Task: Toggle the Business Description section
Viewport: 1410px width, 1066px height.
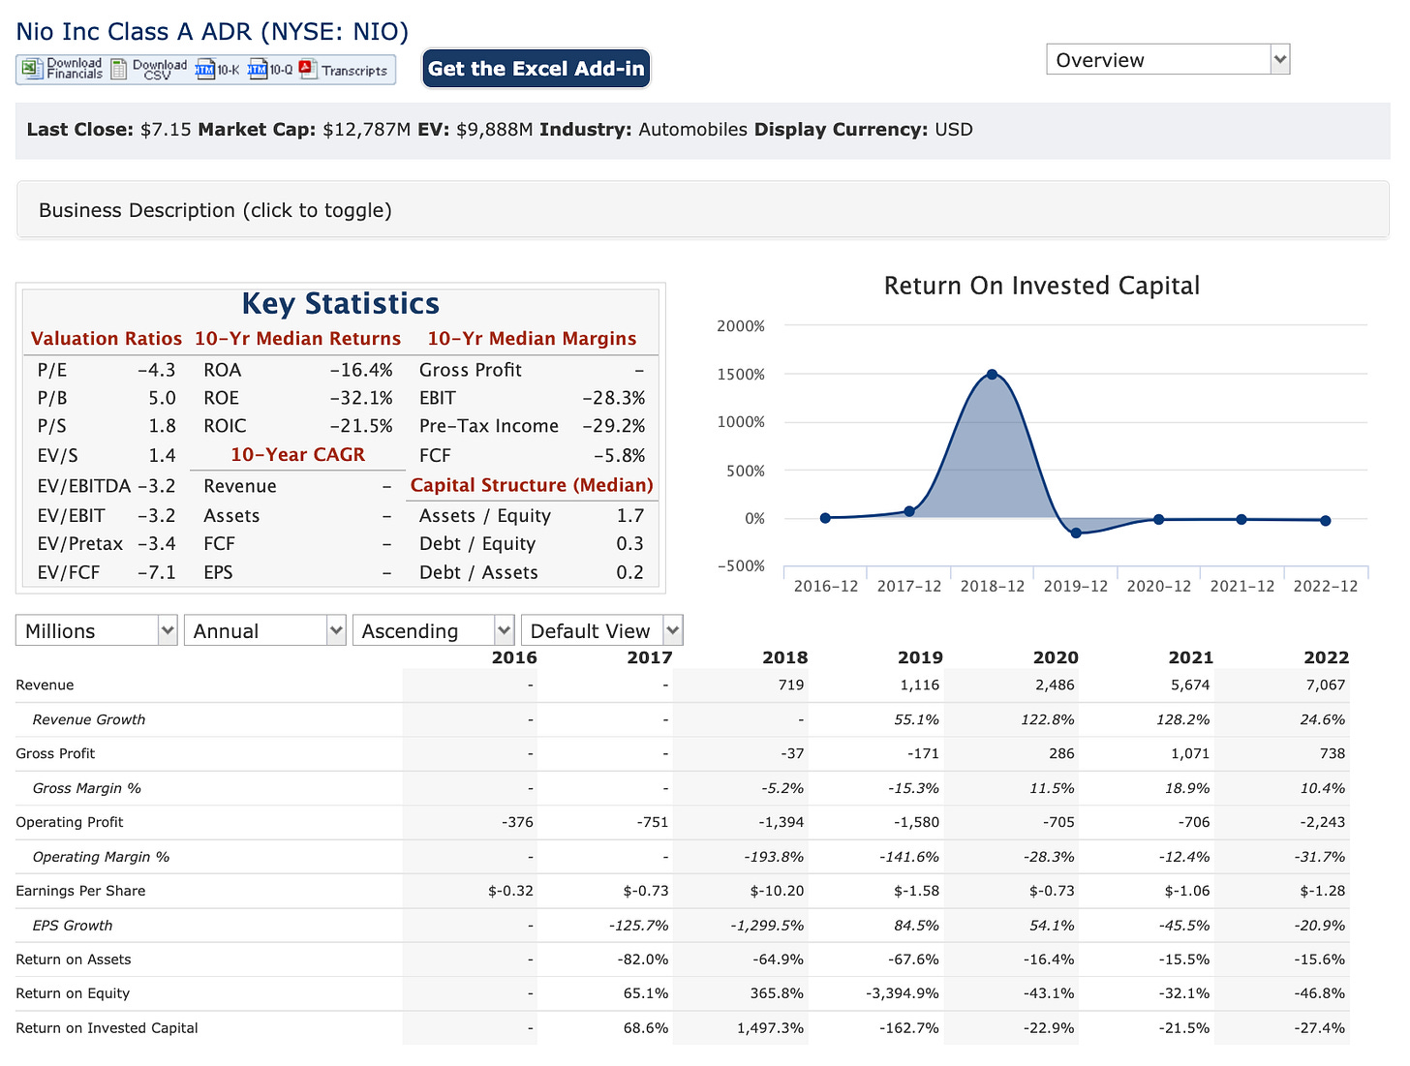Action: point(703,210)
